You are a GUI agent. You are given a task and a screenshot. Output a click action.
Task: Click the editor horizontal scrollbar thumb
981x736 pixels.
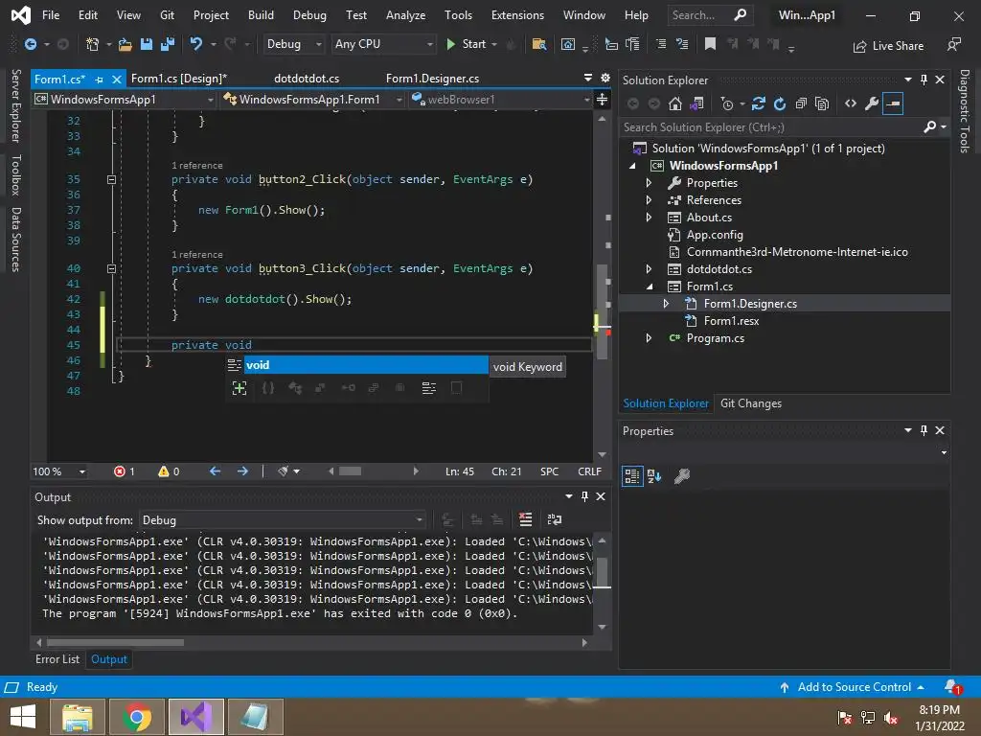350,471
